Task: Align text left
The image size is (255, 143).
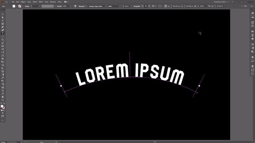Action: (143, 6)
